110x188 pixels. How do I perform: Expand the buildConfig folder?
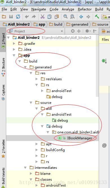coord(37,150)
